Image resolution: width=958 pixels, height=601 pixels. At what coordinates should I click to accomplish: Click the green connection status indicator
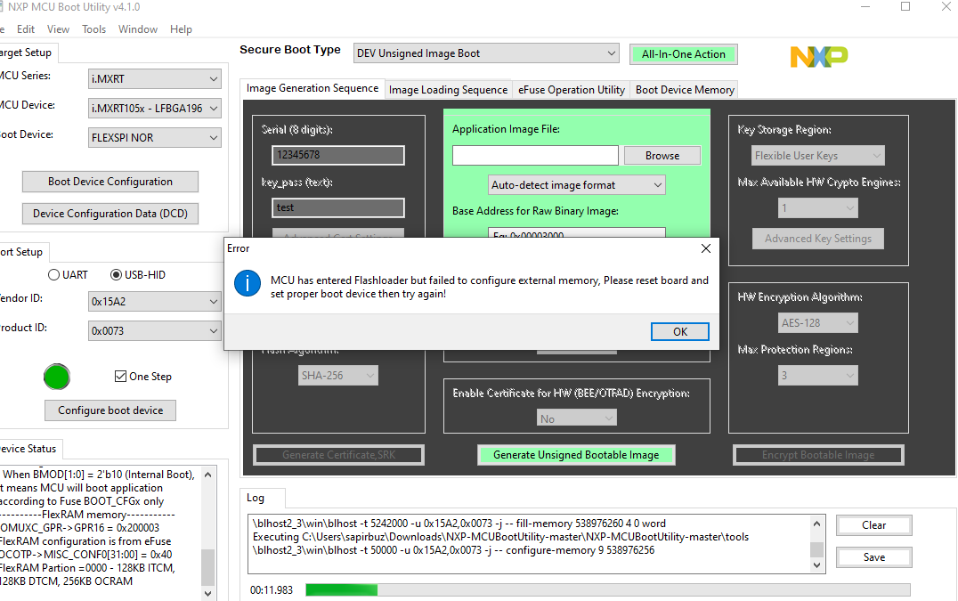coord(56,377)
